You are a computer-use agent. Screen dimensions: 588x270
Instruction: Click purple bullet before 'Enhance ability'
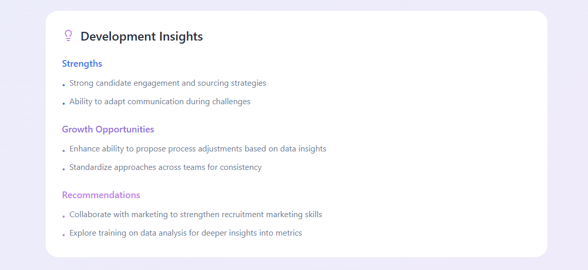click(x=64, y=150)
